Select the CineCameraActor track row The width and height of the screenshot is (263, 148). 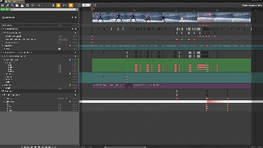coord(39,29)
